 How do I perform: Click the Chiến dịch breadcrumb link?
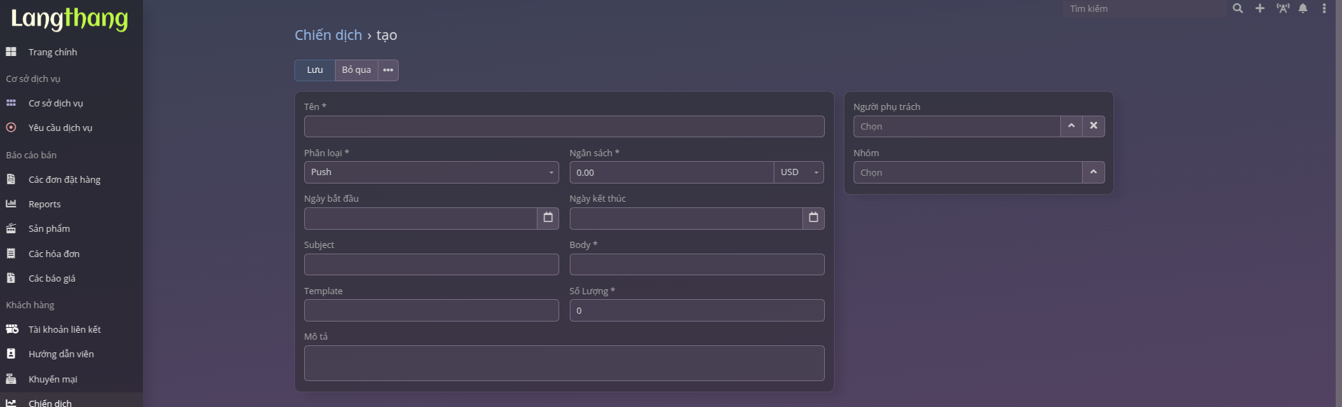pyautogui.click(x=328, y=35)
